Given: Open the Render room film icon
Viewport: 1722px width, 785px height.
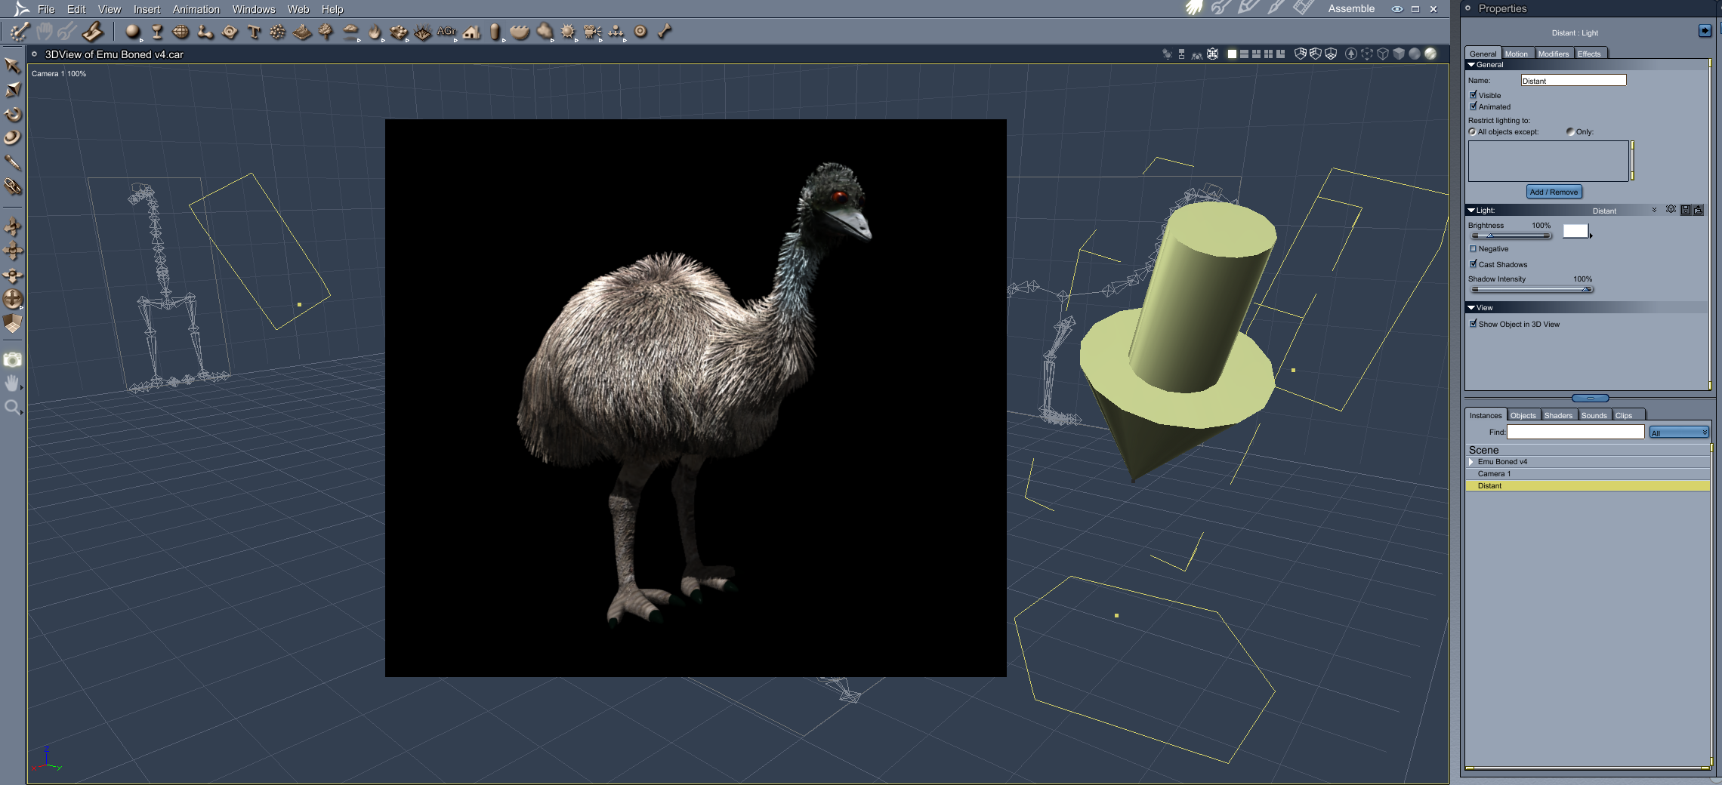Looking at the screenshot, I should tap(1303, 8).
